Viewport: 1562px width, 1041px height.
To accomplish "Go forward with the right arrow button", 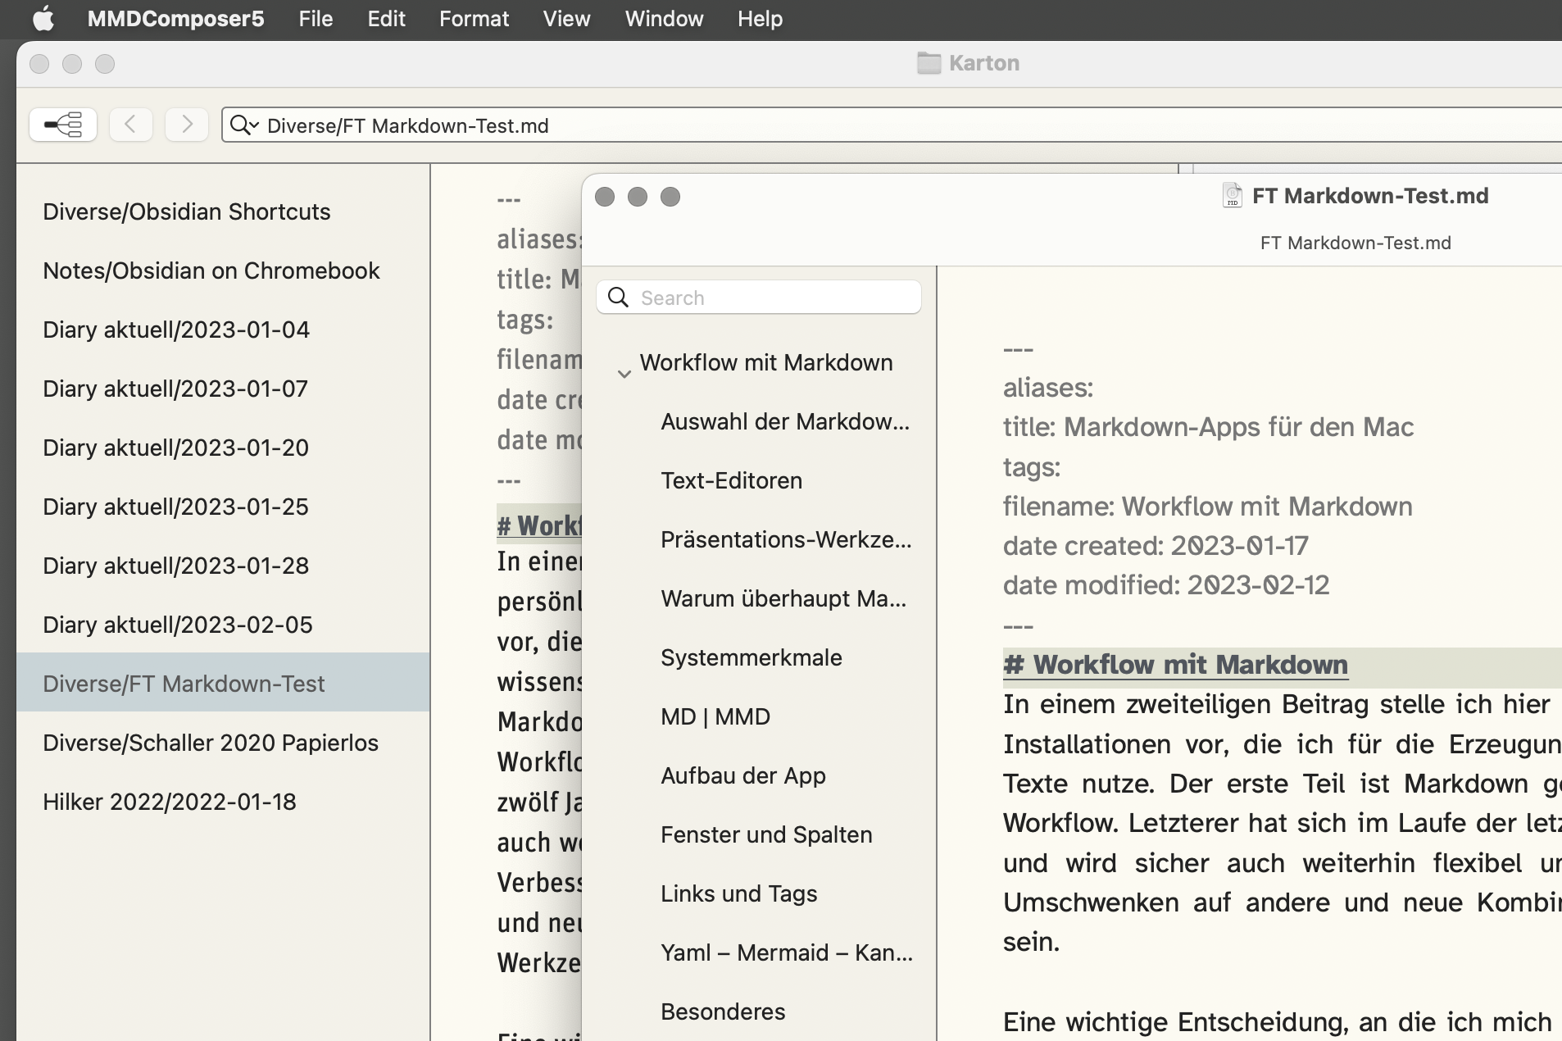I will (x=187, y=125).
